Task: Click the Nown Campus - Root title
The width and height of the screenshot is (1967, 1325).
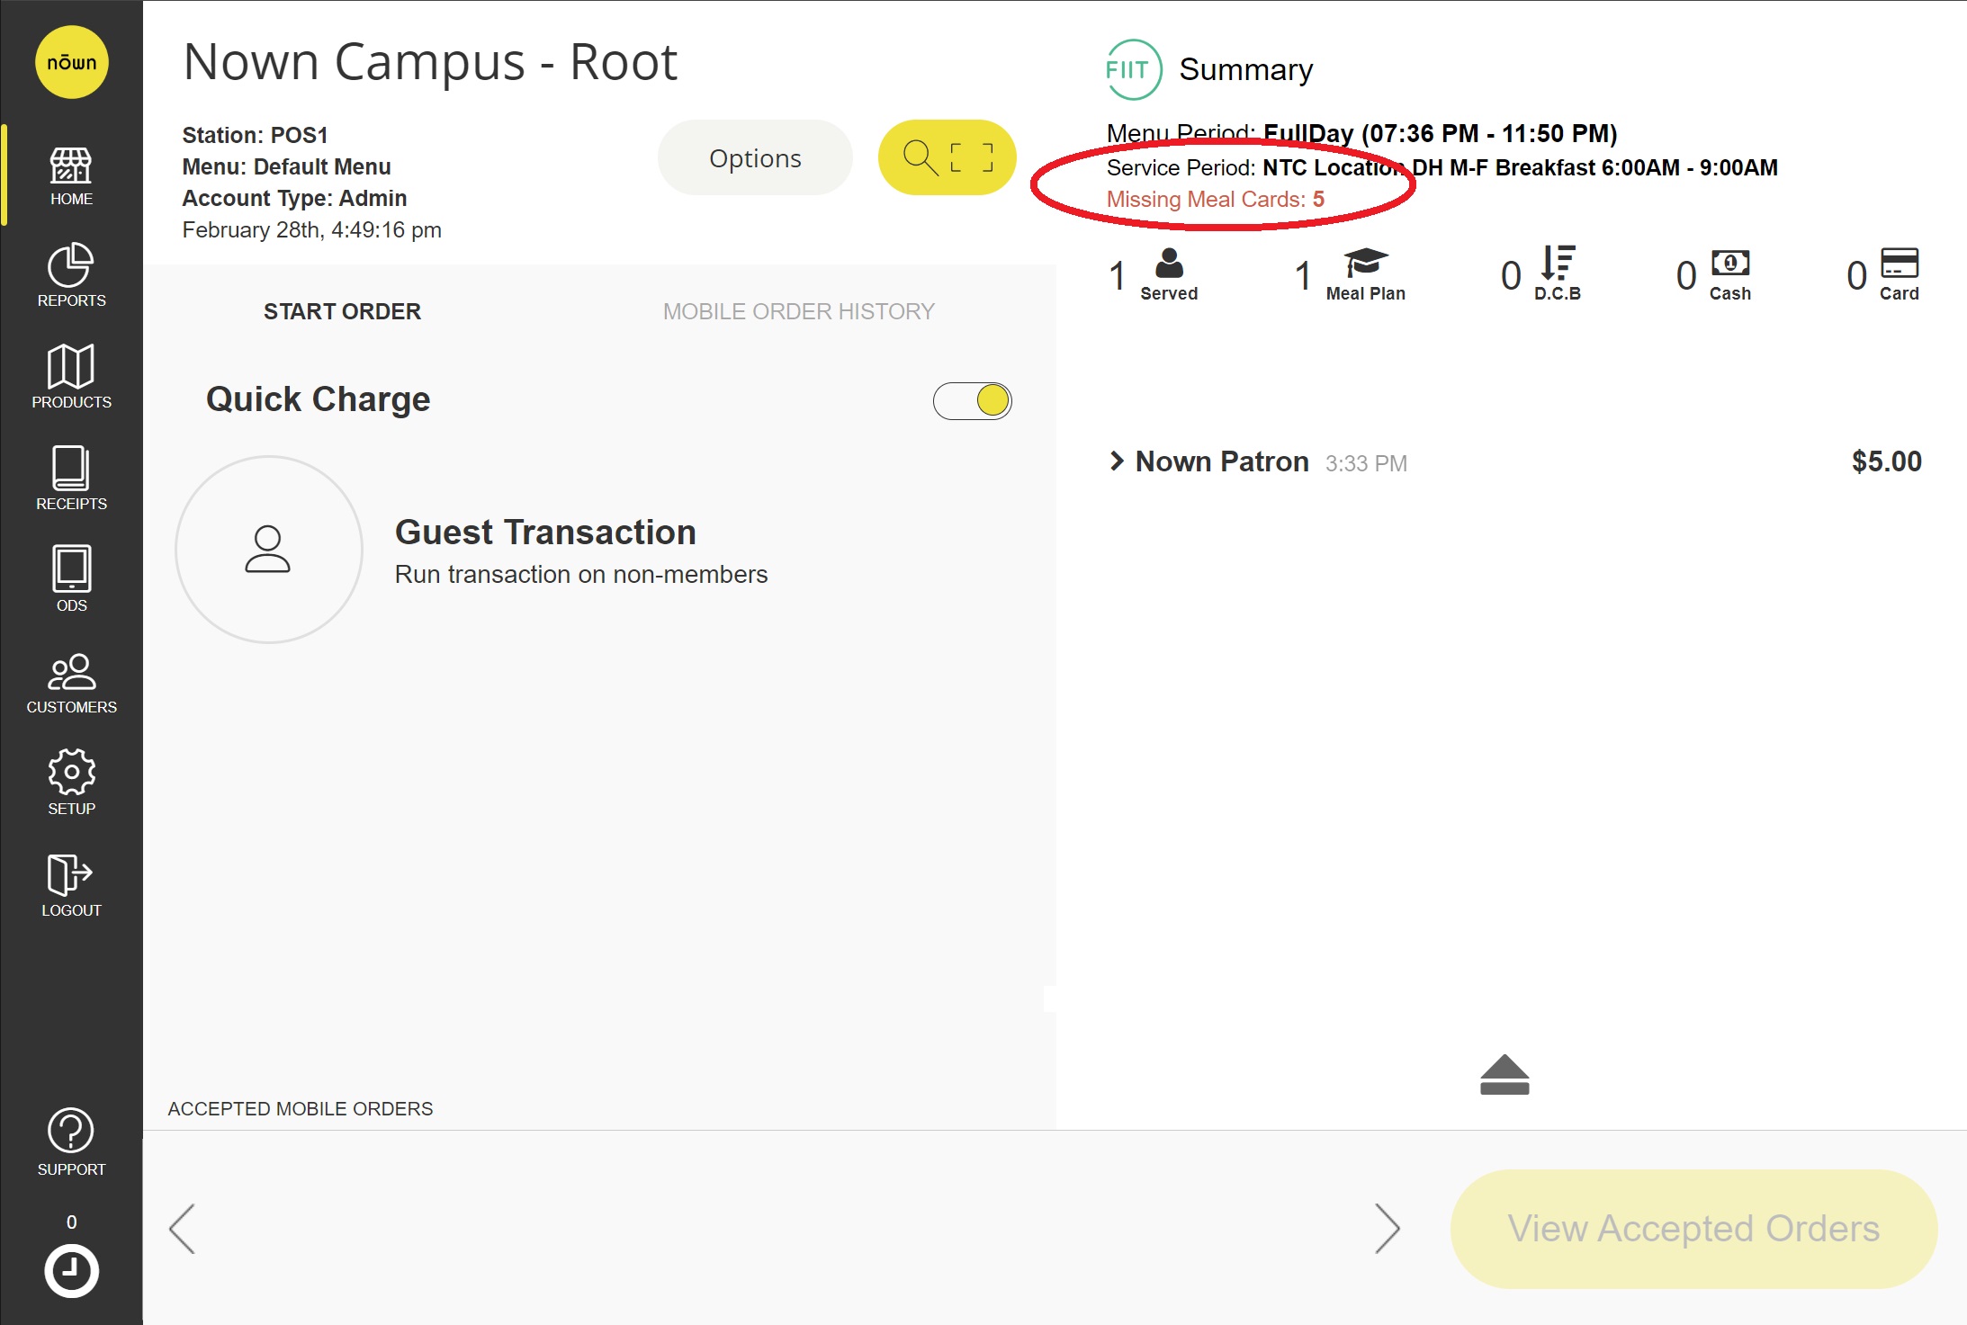Action: point(430,62)
